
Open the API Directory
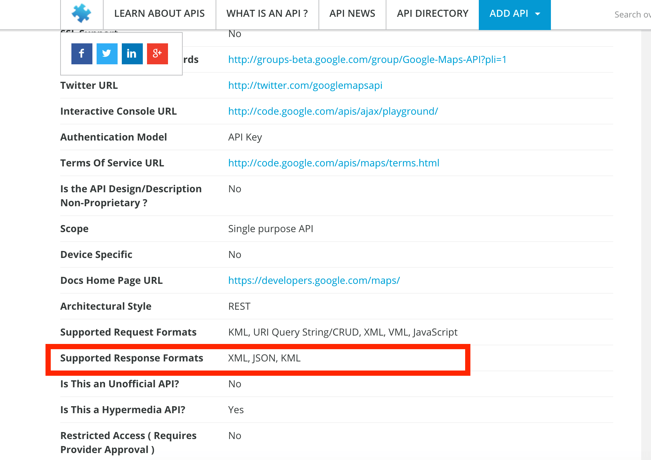(x=432, y=14)
